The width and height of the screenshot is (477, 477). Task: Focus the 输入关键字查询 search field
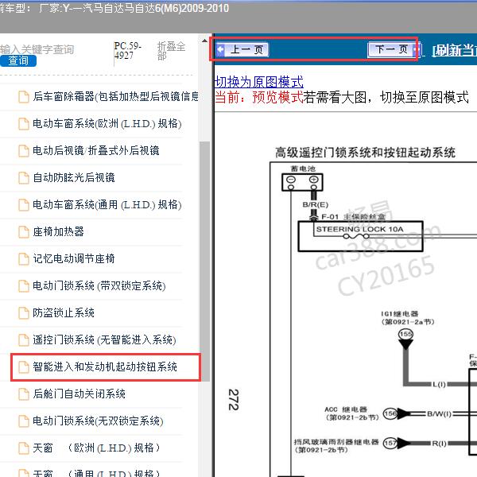(37, 49)
